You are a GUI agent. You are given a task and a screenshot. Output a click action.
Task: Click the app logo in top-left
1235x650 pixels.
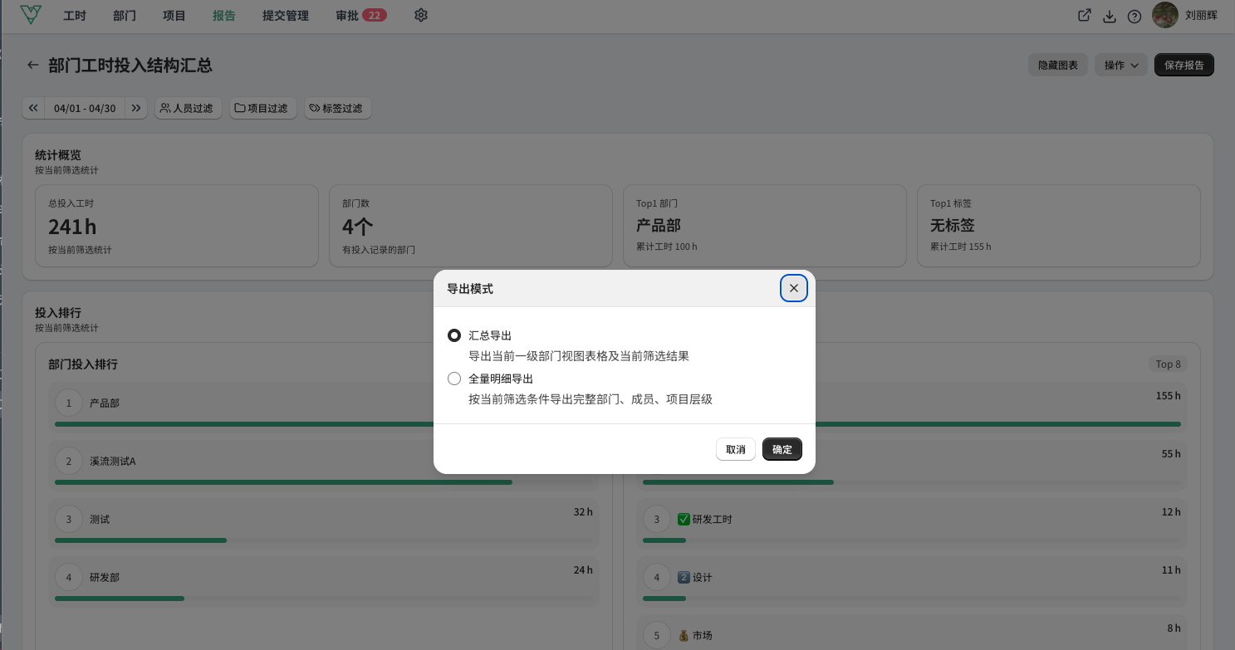(x=31, y=15)
